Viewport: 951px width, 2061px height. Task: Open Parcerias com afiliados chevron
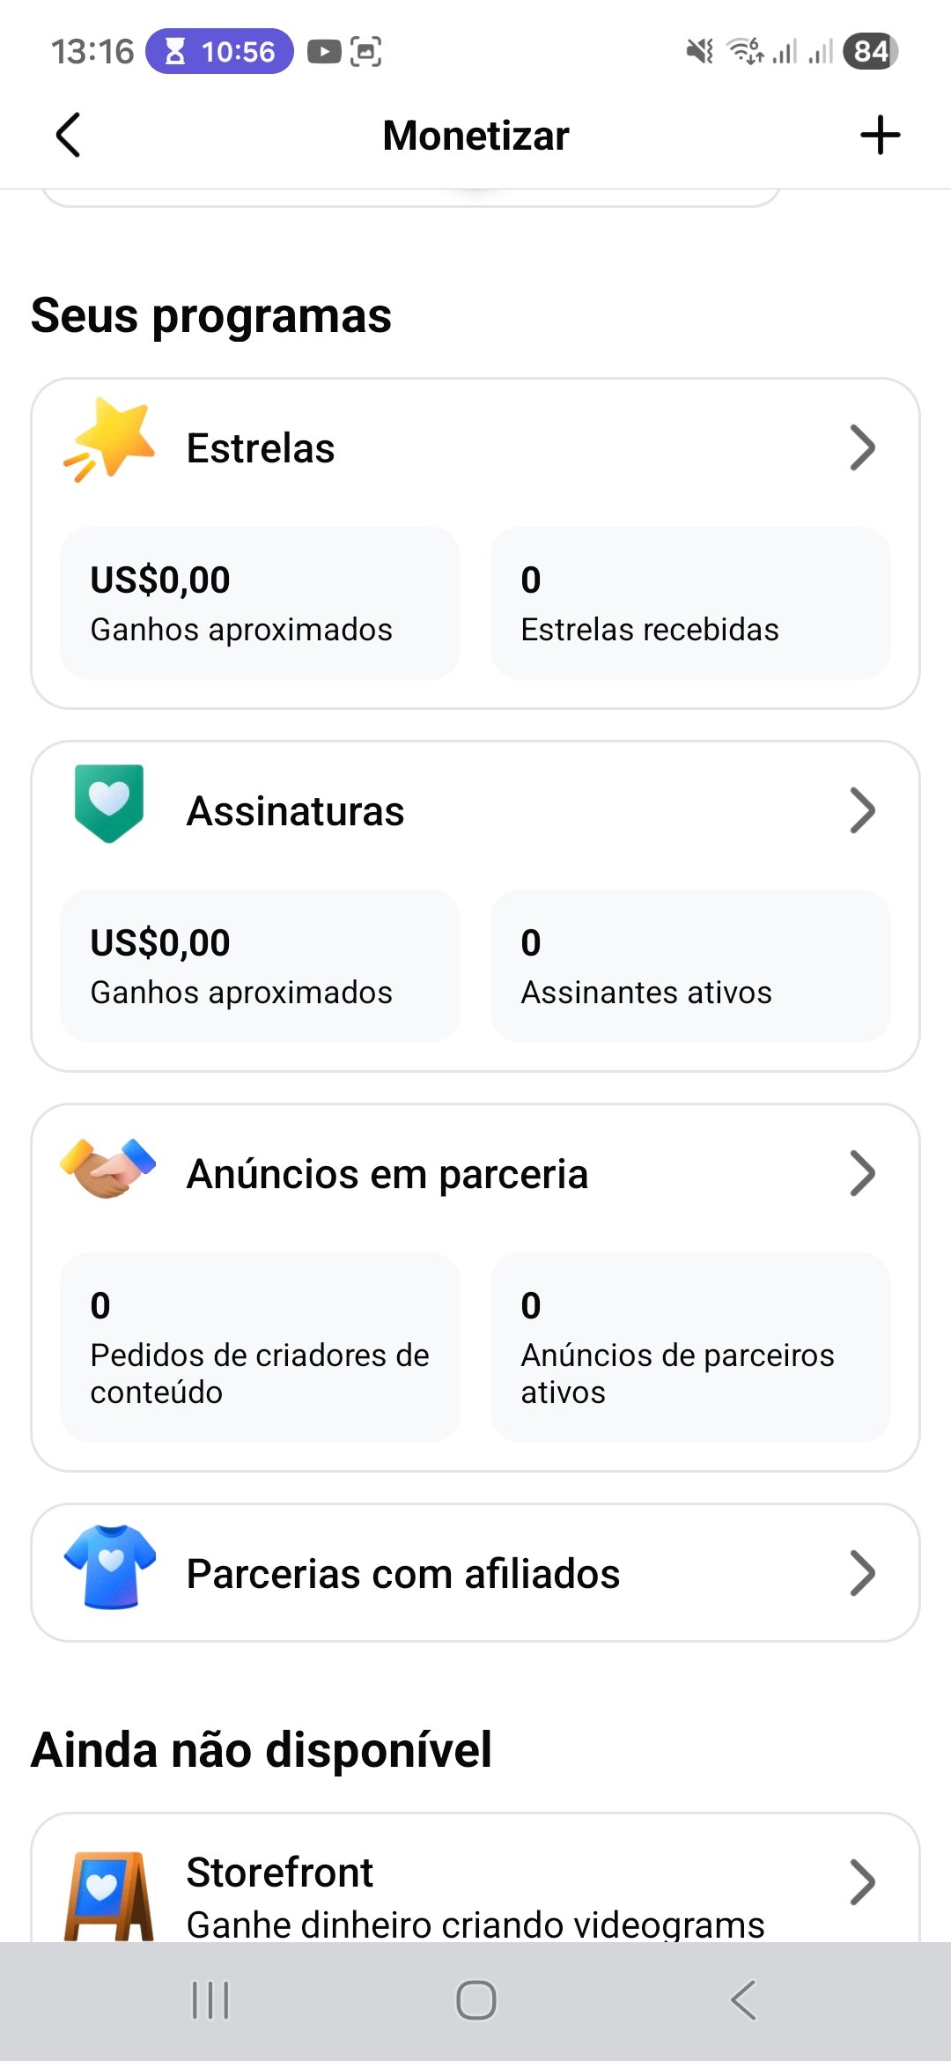click(862, 1573)
